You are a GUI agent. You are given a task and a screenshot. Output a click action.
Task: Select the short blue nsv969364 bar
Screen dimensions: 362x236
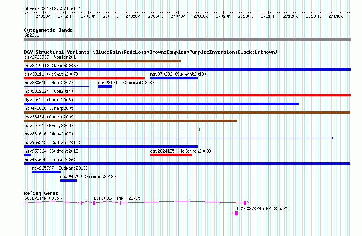tap(28, 155)
